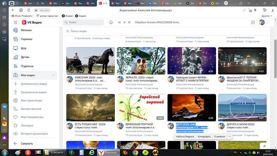Viewport: 277px width, 156px height.
Task: Open the profile avatar dropdown menu
Action: pyautogui.click(x=263, y=22)
